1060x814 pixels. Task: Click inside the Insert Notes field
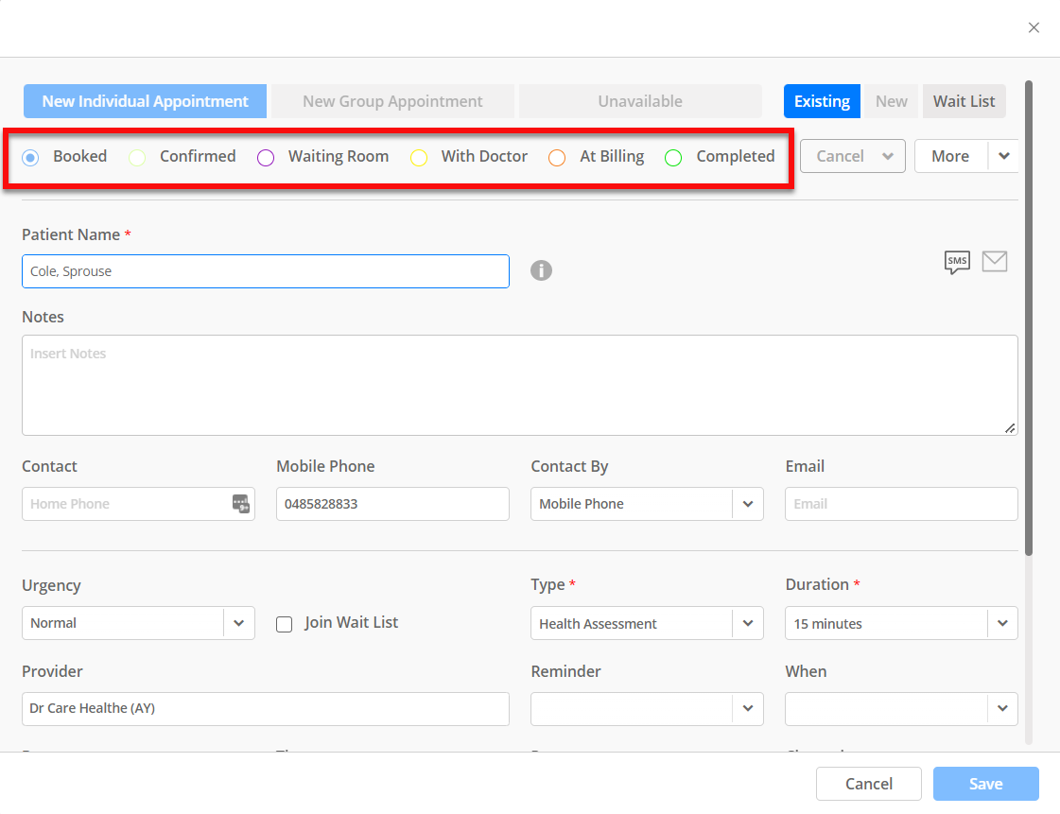(519, 385)
